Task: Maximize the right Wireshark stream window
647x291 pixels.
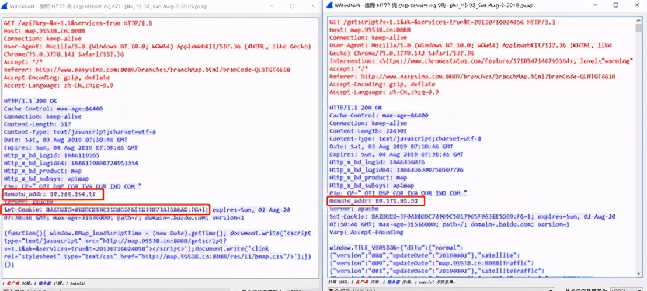Action: (x=615, y=5)
